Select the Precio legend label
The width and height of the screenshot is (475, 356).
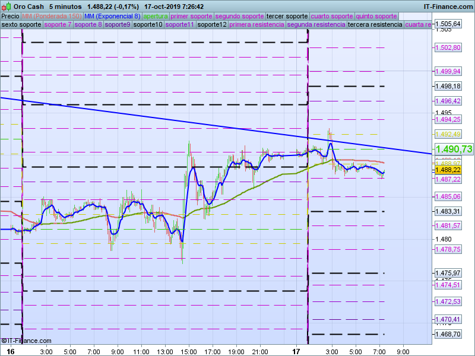click(x=10, y=16)
